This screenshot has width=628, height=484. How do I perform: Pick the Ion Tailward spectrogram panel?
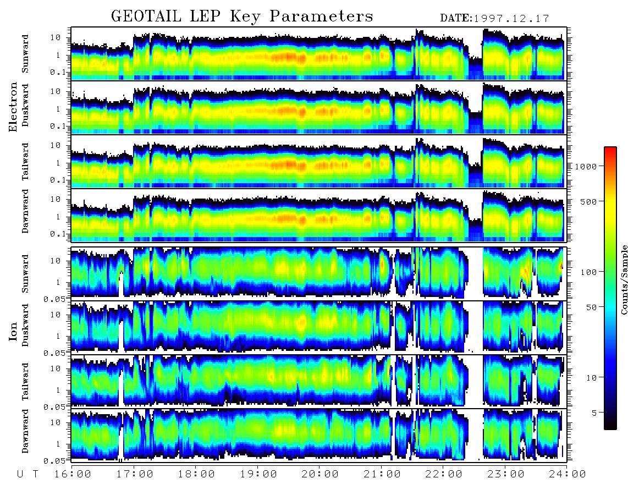pyautogui.click(x=319, y=381)
